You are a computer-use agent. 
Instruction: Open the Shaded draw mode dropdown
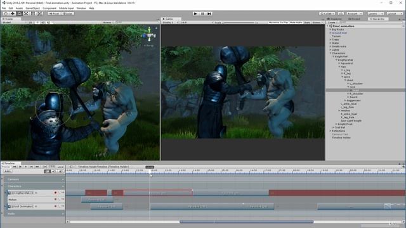(14, 23)
